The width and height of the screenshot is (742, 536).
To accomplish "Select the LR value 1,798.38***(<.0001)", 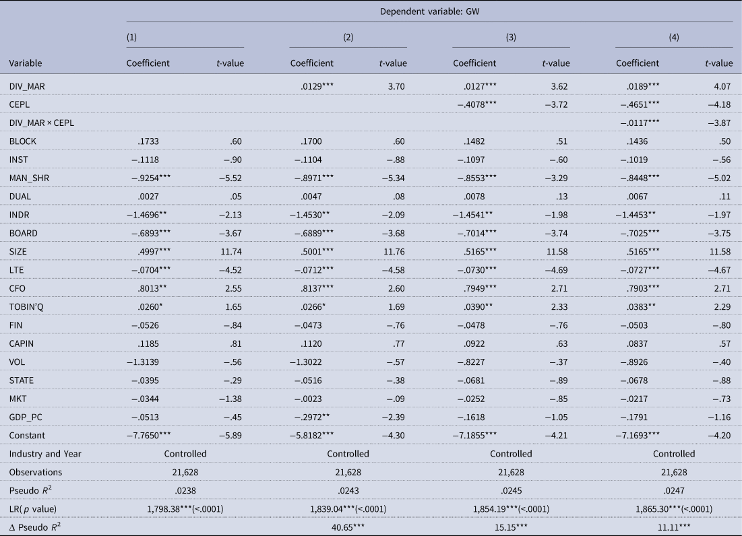I will [x=185, y=491].
